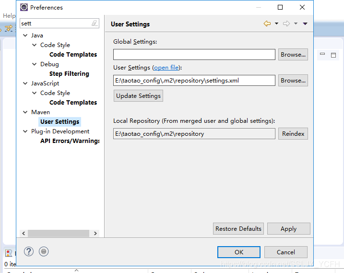Select Code Templates under Java

(x=73, y=54)
